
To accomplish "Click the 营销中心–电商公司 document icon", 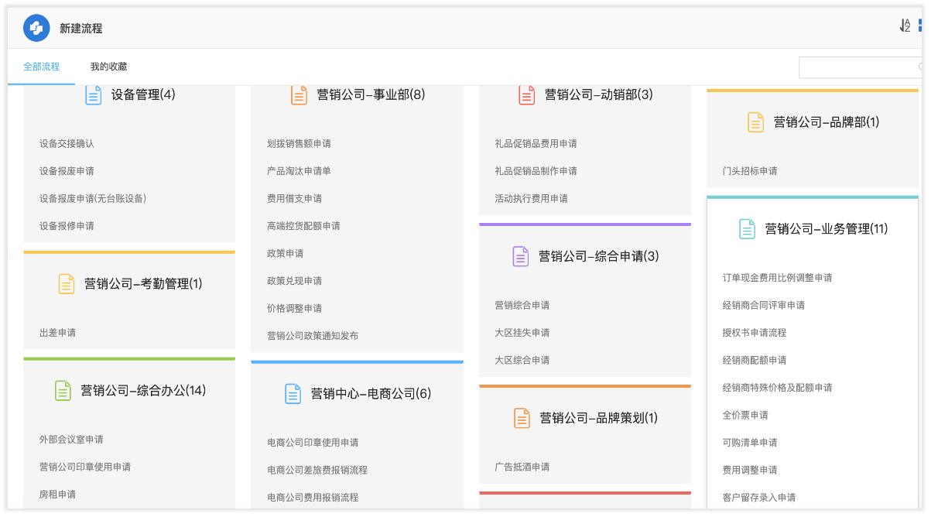I will click(293, 393).
